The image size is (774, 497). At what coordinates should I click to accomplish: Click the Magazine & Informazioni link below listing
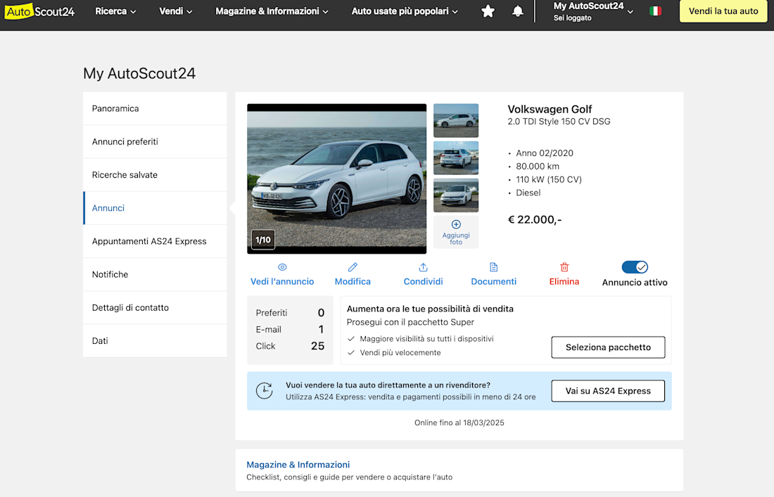(x=298, y=465)
